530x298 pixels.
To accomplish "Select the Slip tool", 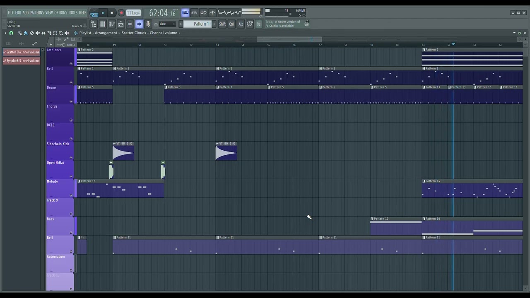I will (43, 33).
